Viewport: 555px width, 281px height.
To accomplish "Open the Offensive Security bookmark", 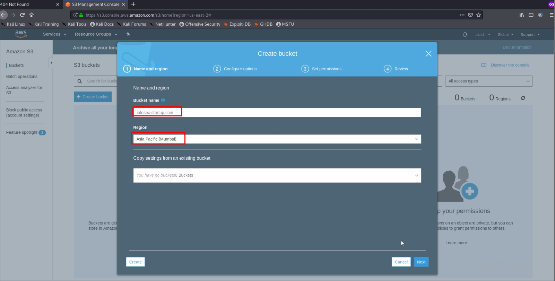I will coord(200,24).
